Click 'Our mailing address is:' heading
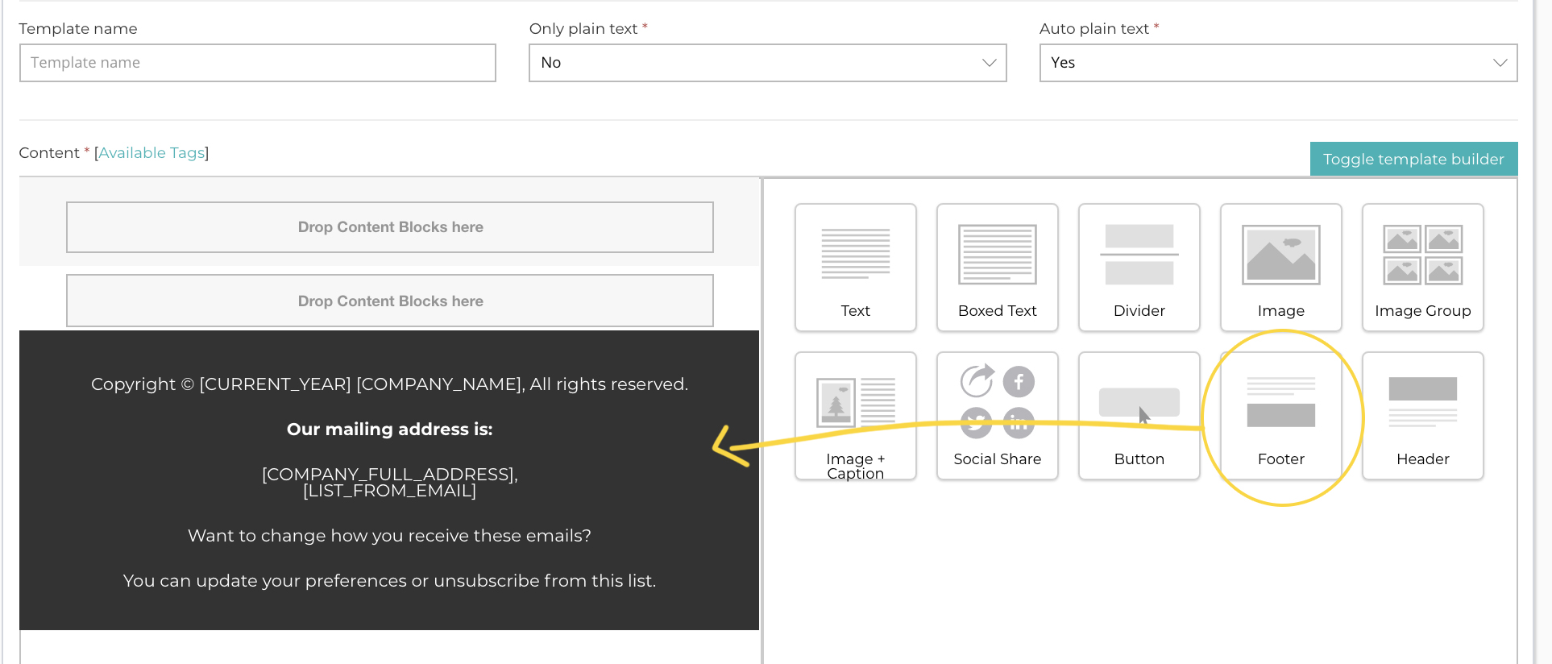 click(x=389, y=429)
